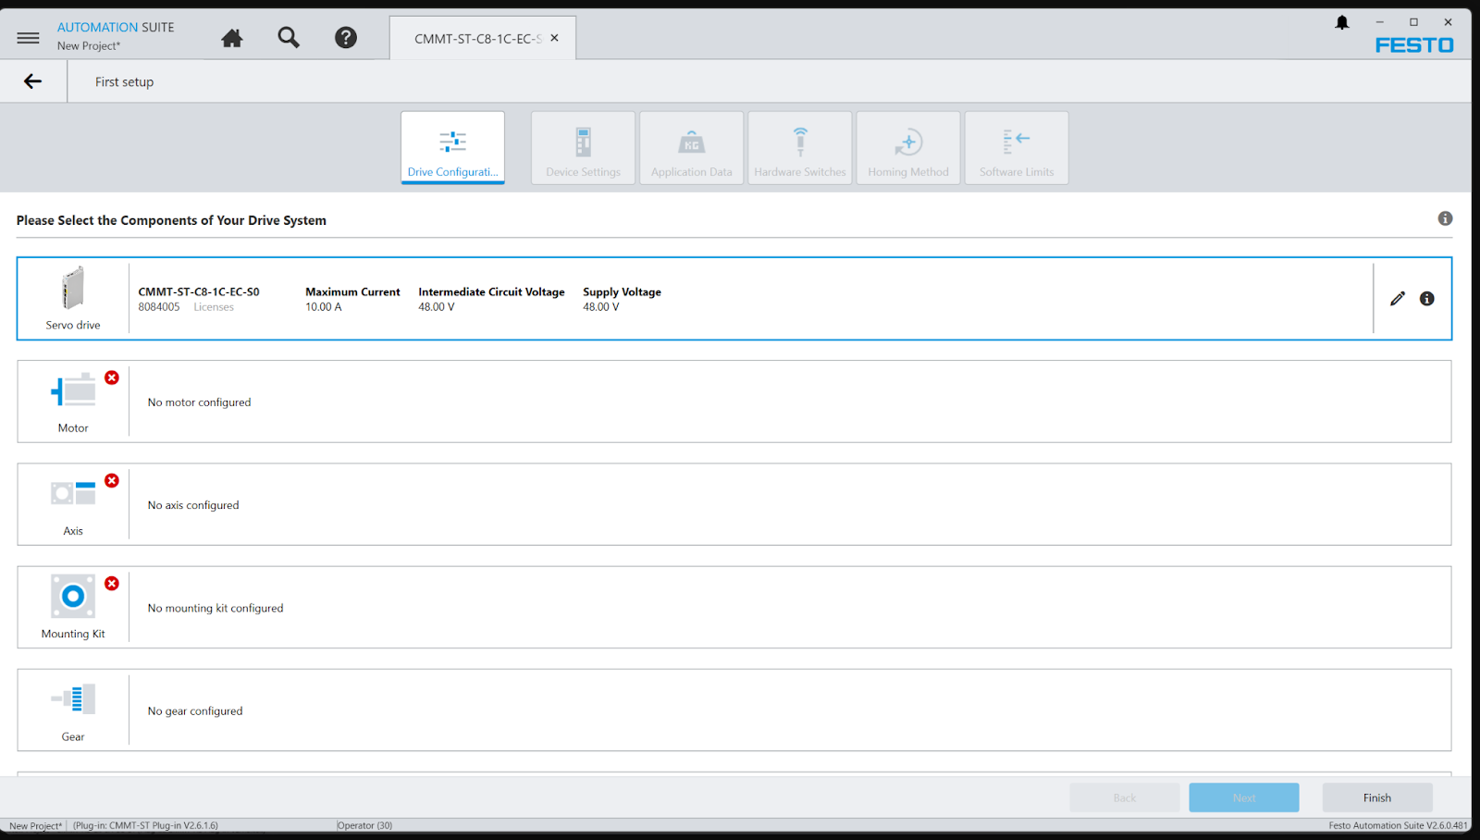Open the Hardware Switches step
The width and height of the screenshot is (1480, 840).
point(800,148)
